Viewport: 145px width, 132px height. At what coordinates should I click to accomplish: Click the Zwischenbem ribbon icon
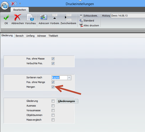(x=68, y=17)
